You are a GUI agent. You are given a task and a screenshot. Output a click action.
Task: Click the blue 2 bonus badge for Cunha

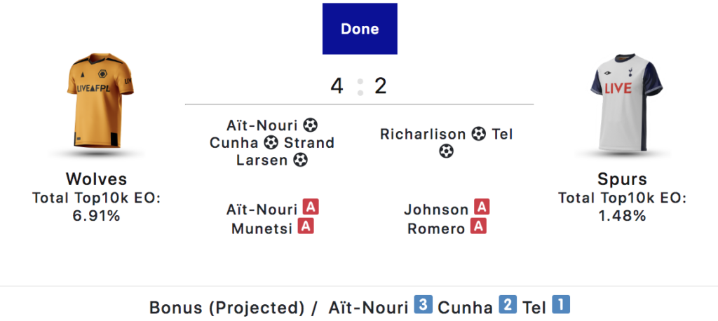click(x=508, y=305)
